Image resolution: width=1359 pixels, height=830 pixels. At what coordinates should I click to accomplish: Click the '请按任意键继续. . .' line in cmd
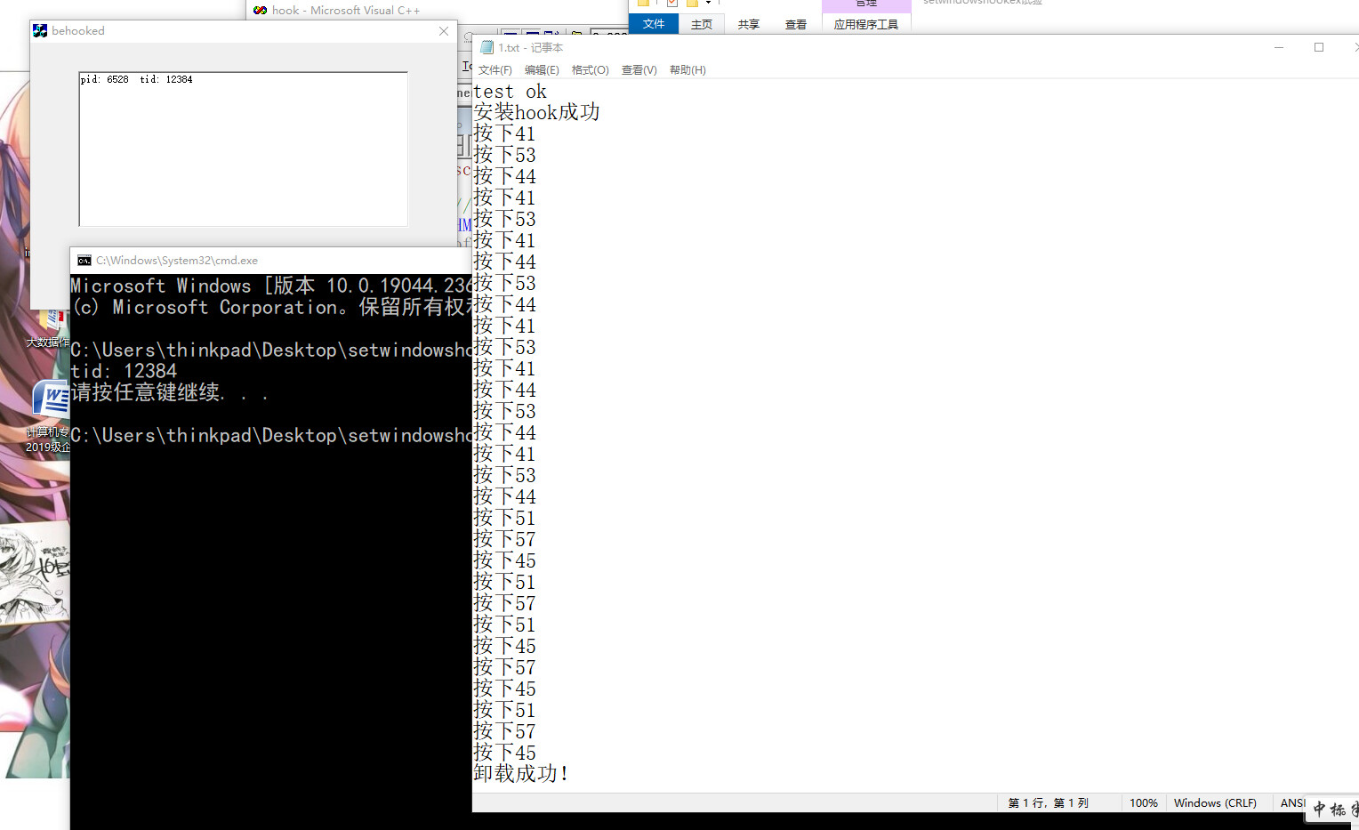pos(170,392)
